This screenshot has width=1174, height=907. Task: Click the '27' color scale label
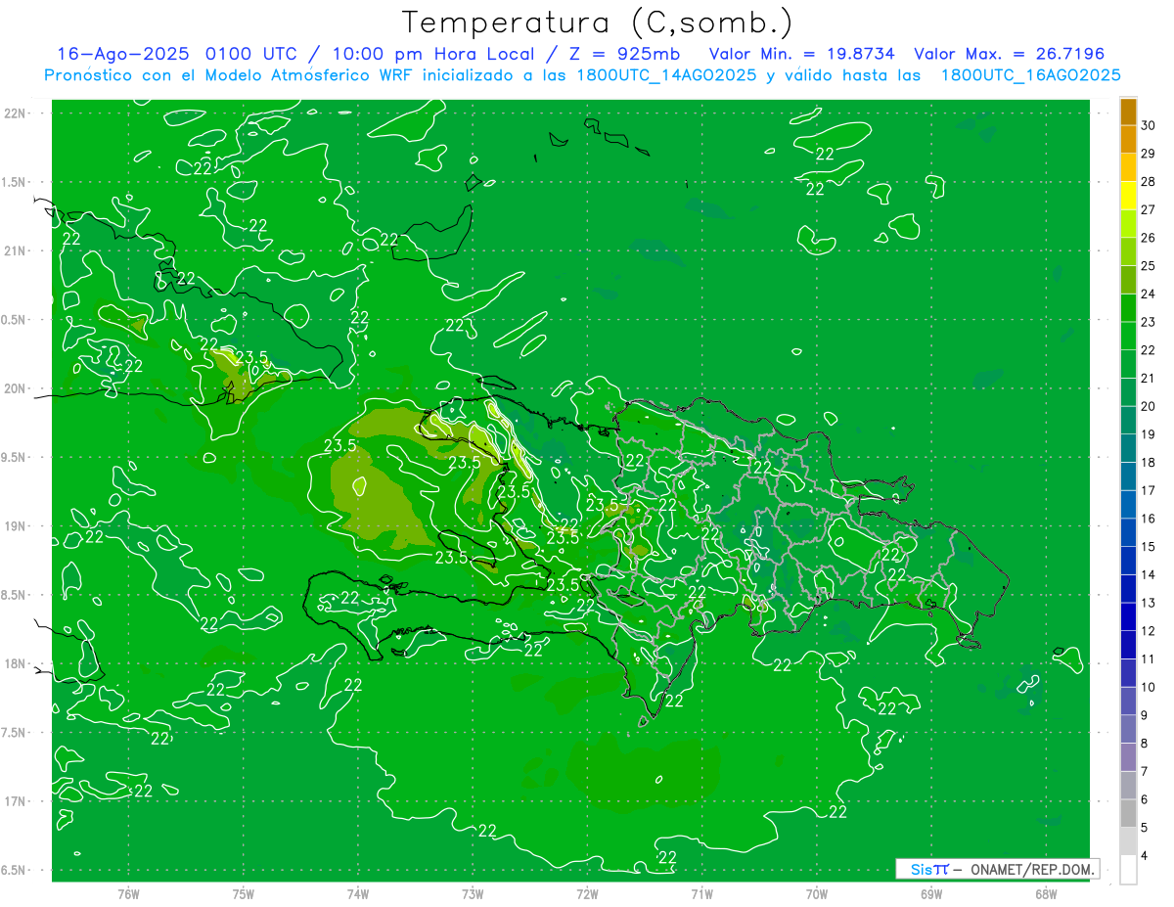(1148, 209)
